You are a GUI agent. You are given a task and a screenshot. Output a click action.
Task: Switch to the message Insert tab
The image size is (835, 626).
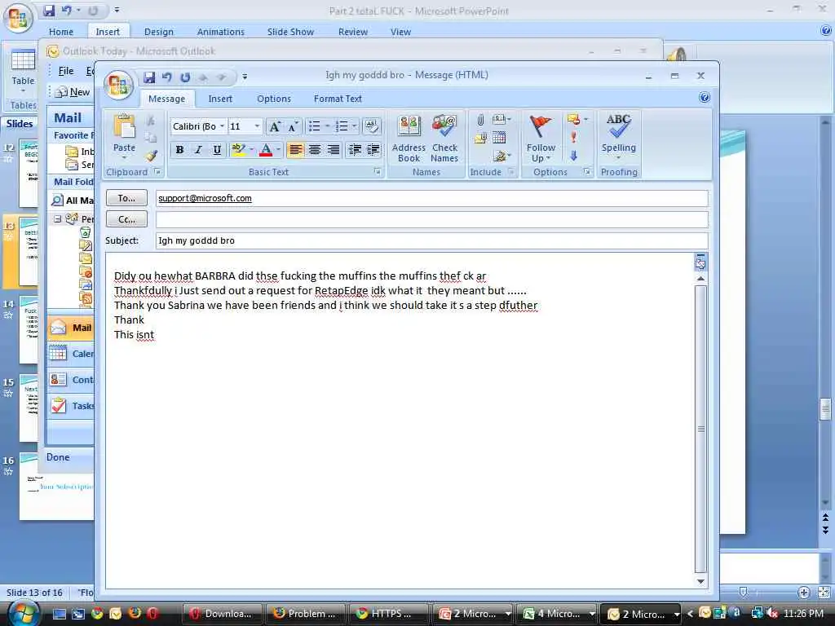[x=220, y=99]
